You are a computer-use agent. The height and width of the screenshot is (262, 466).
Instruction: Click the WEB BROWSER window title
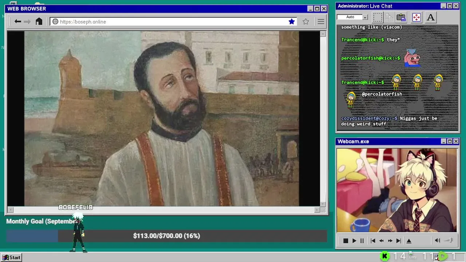(27, 9)
